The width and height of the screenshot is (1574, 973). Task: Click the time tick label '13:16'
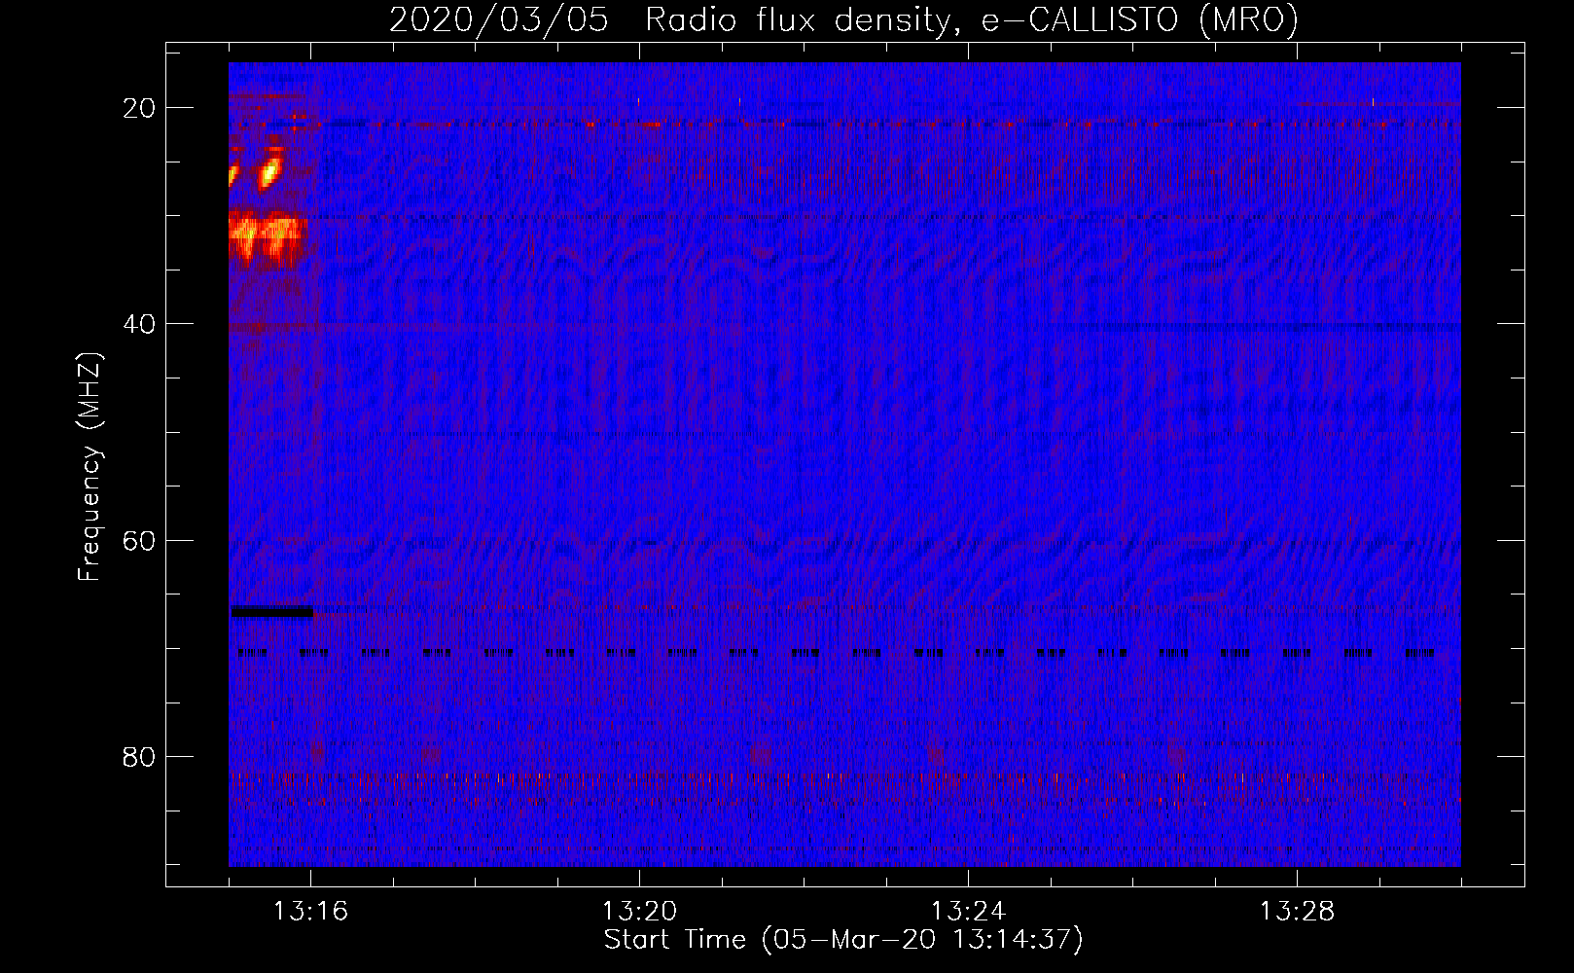311,912
